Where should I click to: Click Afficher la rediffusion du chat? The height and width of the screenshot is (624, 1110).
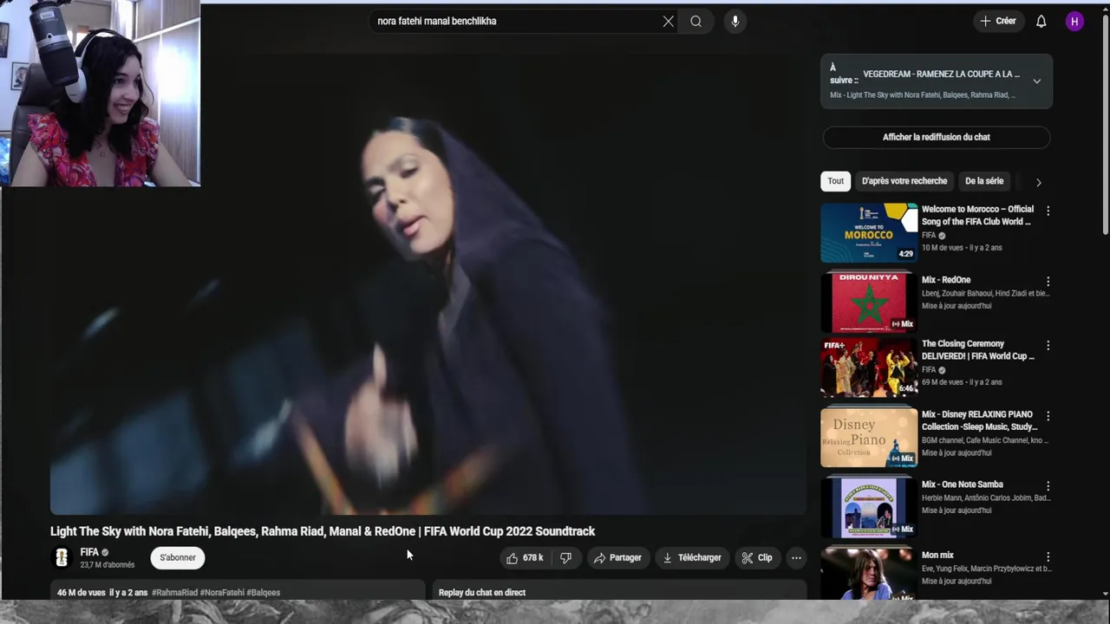[x=936, y=137]
